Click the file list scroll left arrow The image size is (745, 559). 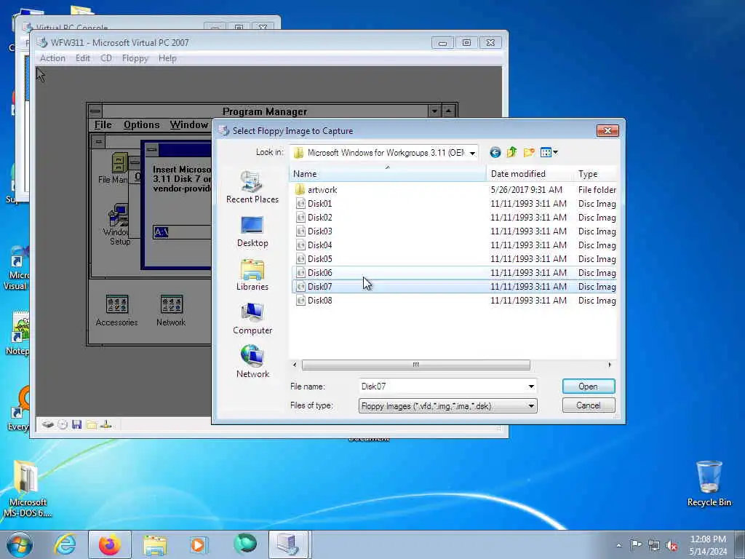click(295, 365)
